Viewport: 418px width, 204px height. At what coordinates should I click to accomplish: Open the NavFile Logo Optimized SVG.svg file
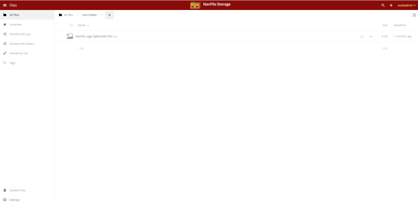pyautogui.click(x=96, y=36)
